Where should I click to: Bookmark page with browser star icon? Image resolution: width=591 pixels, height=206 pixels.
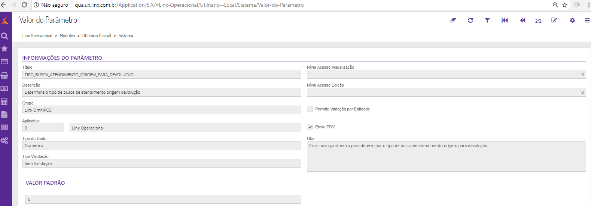pyautogui.click(x=565, y=5)
